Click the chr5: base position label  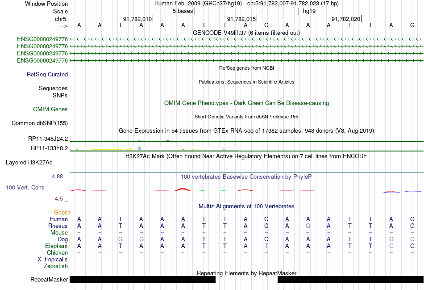(x=61, y=19)
